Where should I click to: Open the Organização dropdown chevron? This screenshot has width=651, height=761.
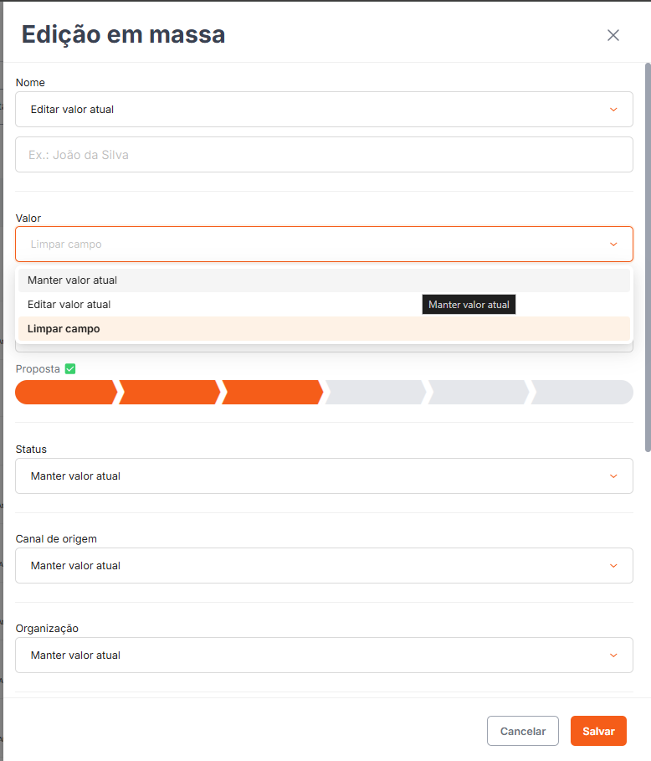click(613, 656)
